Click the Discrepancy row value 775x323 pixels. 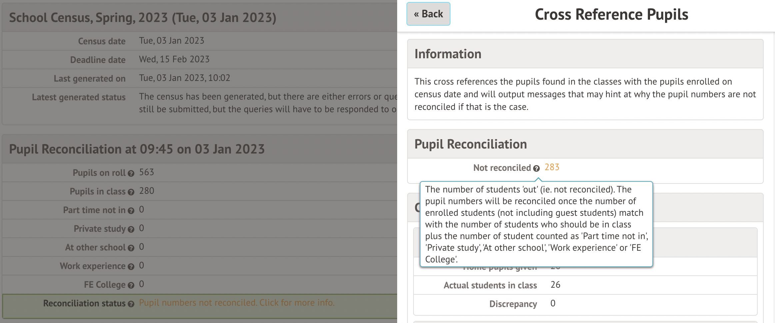coord(553,303)
